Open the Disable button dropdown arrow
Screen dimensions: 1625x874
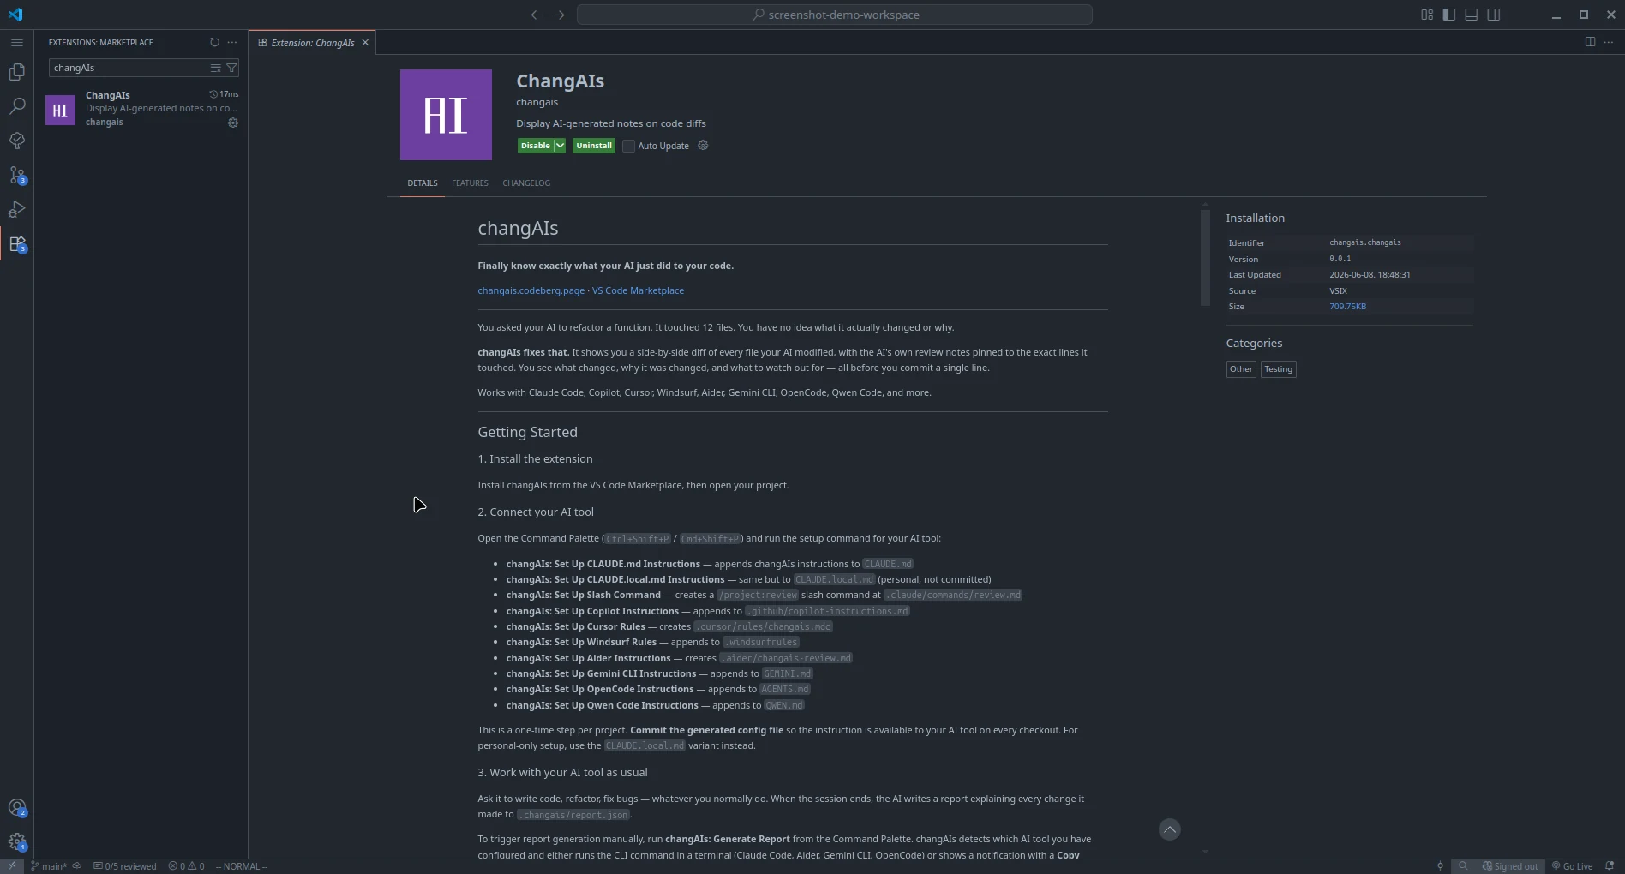pos(560,146)
